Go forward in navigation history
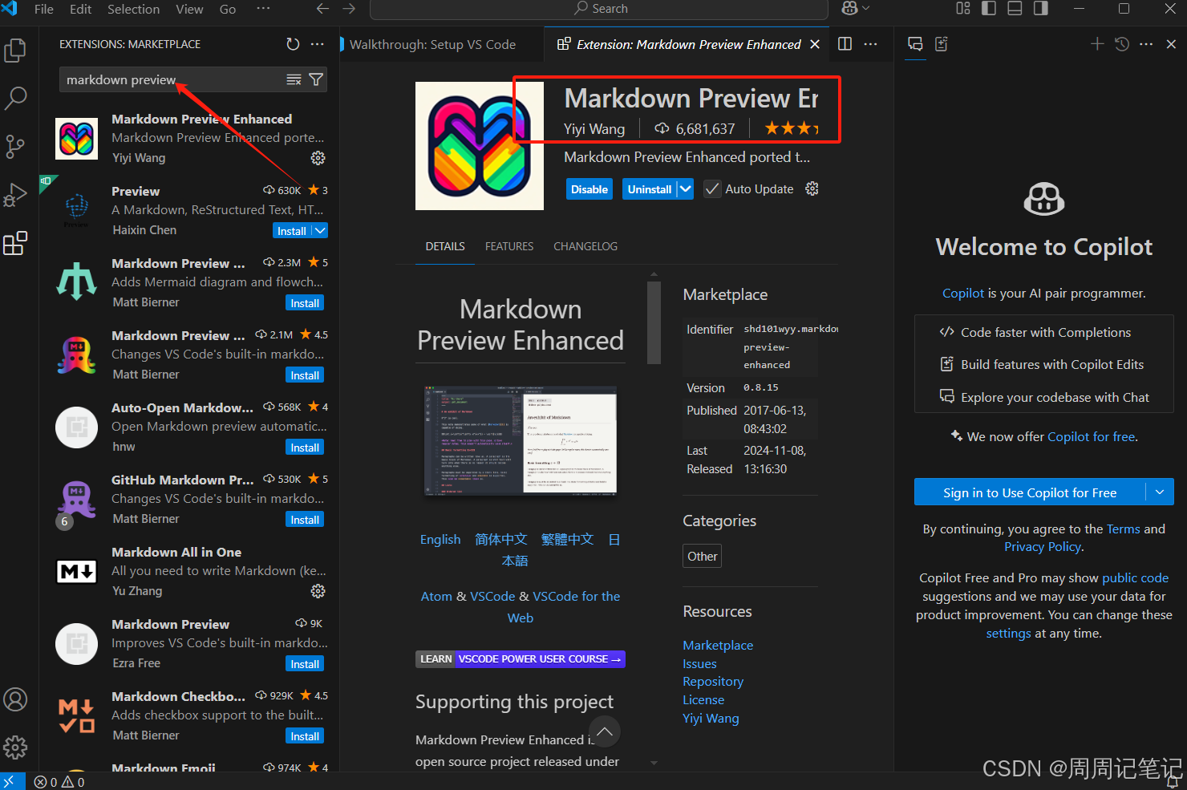 click(x=349, y=9)
